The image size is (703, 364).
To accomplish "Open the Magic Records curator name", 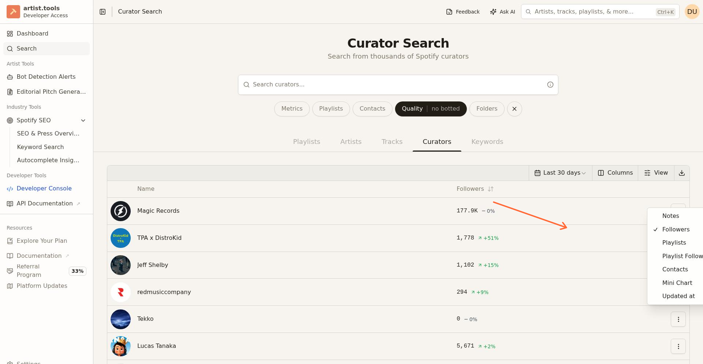I will 158,211.
